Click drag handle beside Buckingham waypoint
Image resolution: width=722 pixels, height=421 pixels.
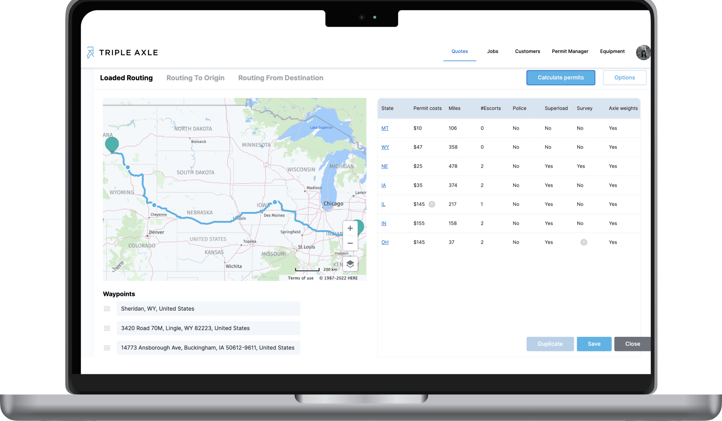coord(107,348)
